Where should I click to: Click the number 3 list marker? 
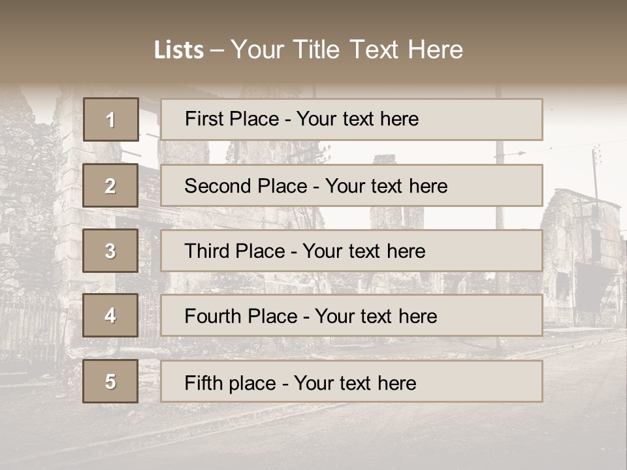110,251
